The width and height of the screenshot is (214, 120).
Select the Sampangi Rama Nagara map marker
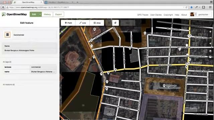(x=164, y=85)
